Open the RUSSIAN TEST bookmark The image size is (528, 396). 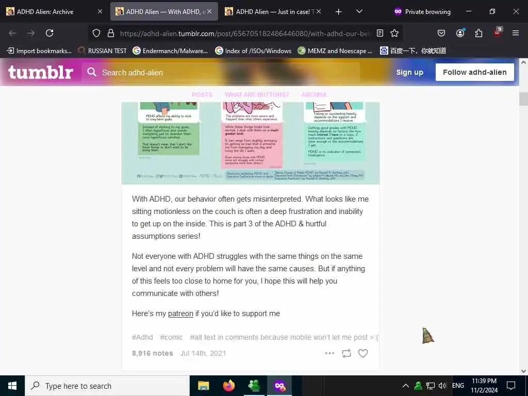click(x=103, y=51)
